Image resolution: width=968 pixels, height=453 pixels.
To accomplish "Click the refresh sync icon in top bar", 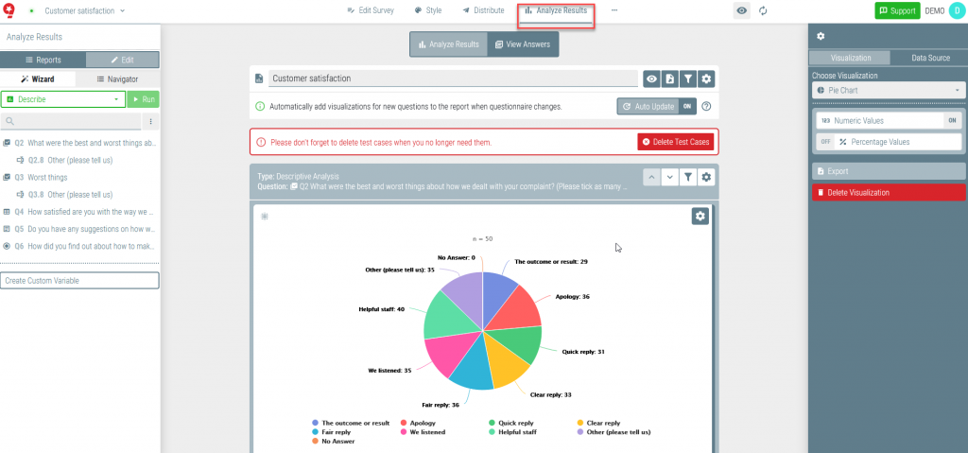I will coord(763,10).
